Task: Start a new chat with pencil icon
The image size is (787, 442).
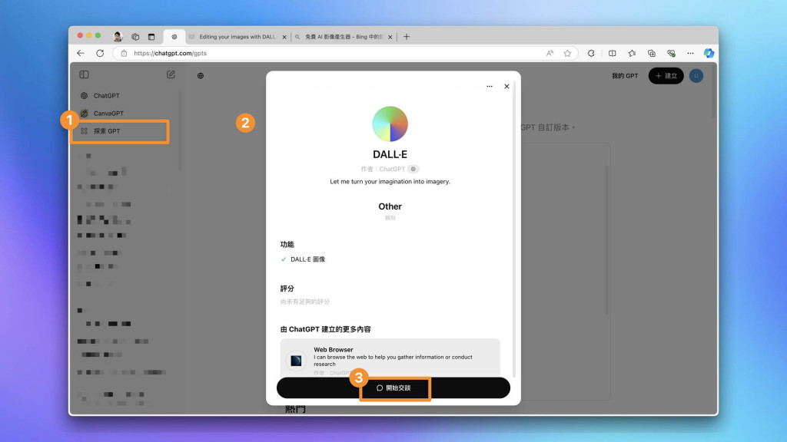Action: click(x=171, y=74)
